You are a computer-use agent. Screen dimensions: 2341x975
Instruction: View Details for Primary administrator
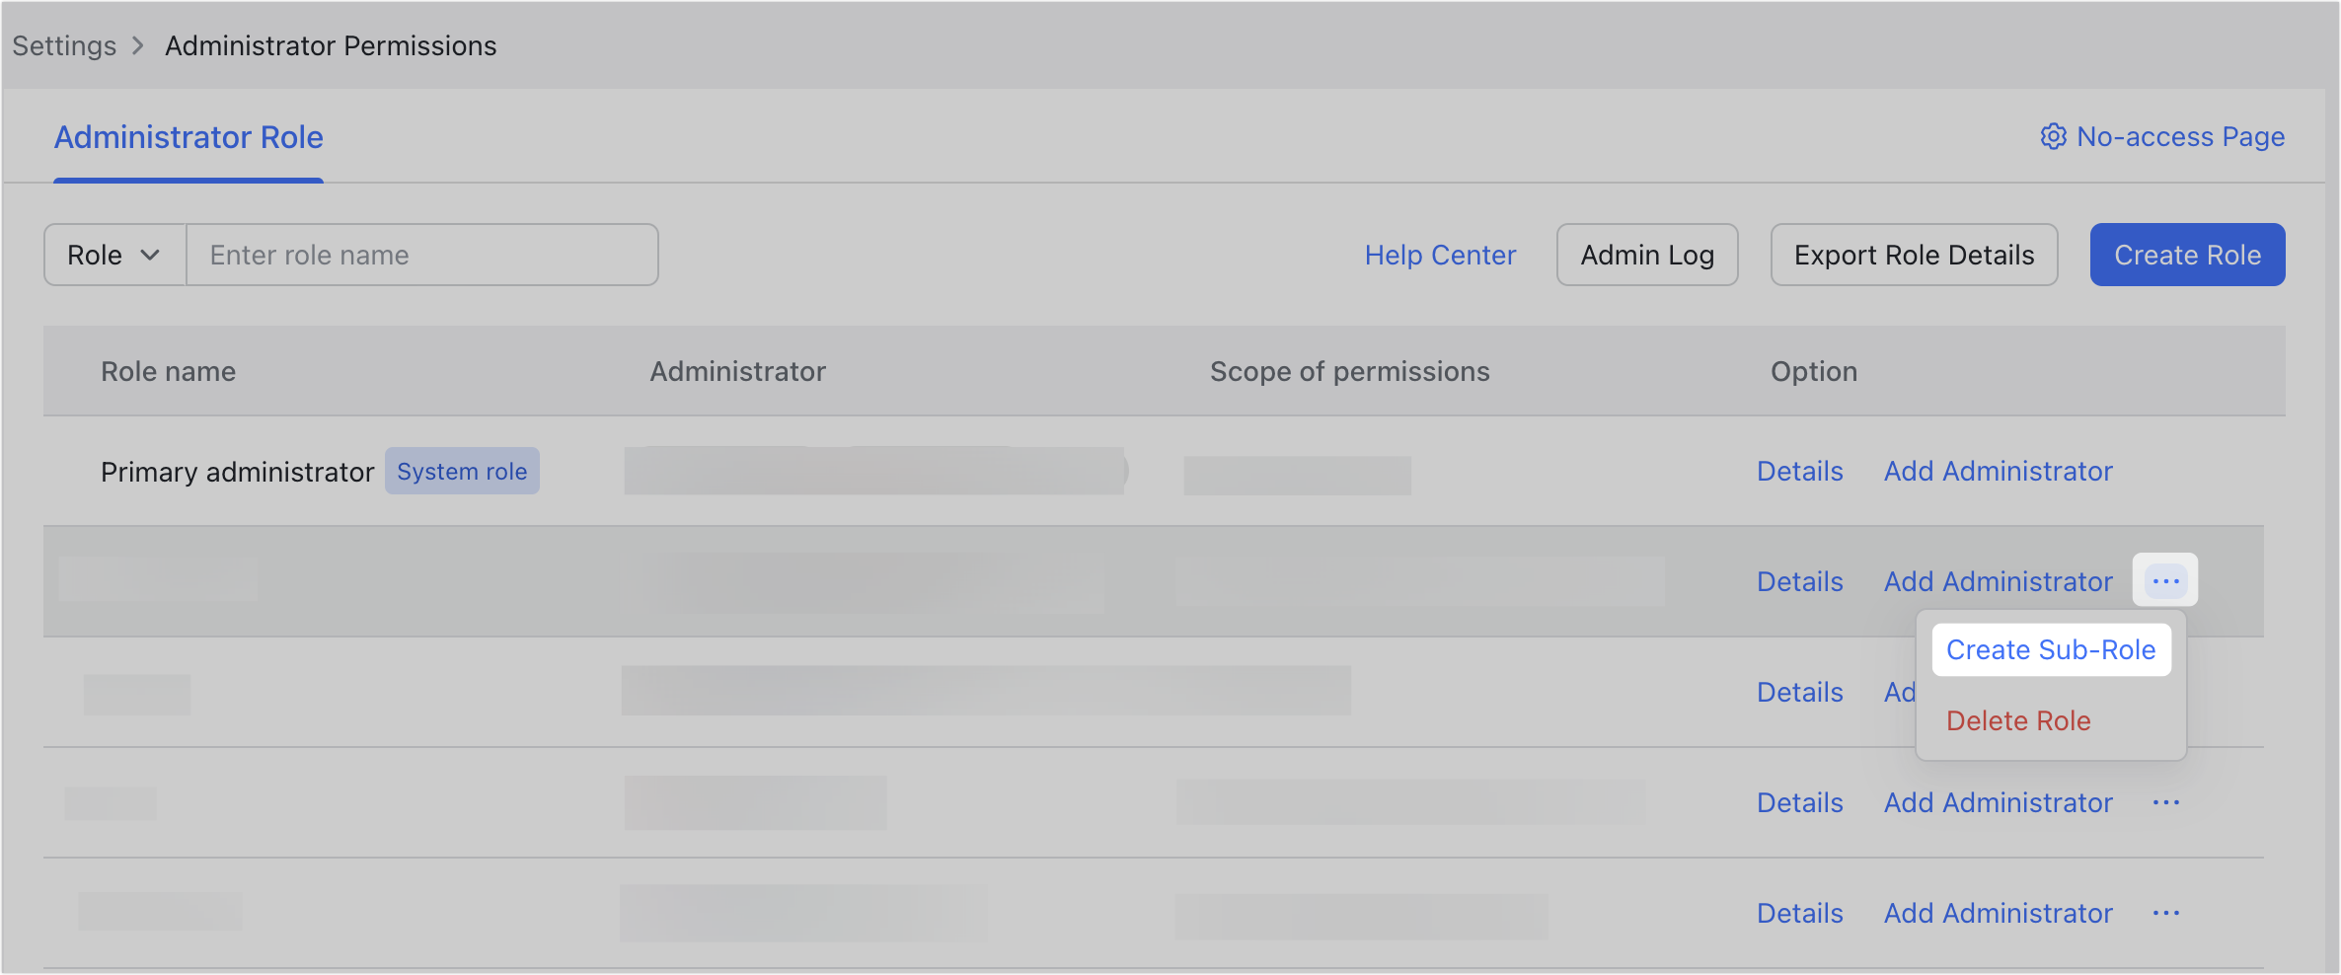pos(1799,472)
